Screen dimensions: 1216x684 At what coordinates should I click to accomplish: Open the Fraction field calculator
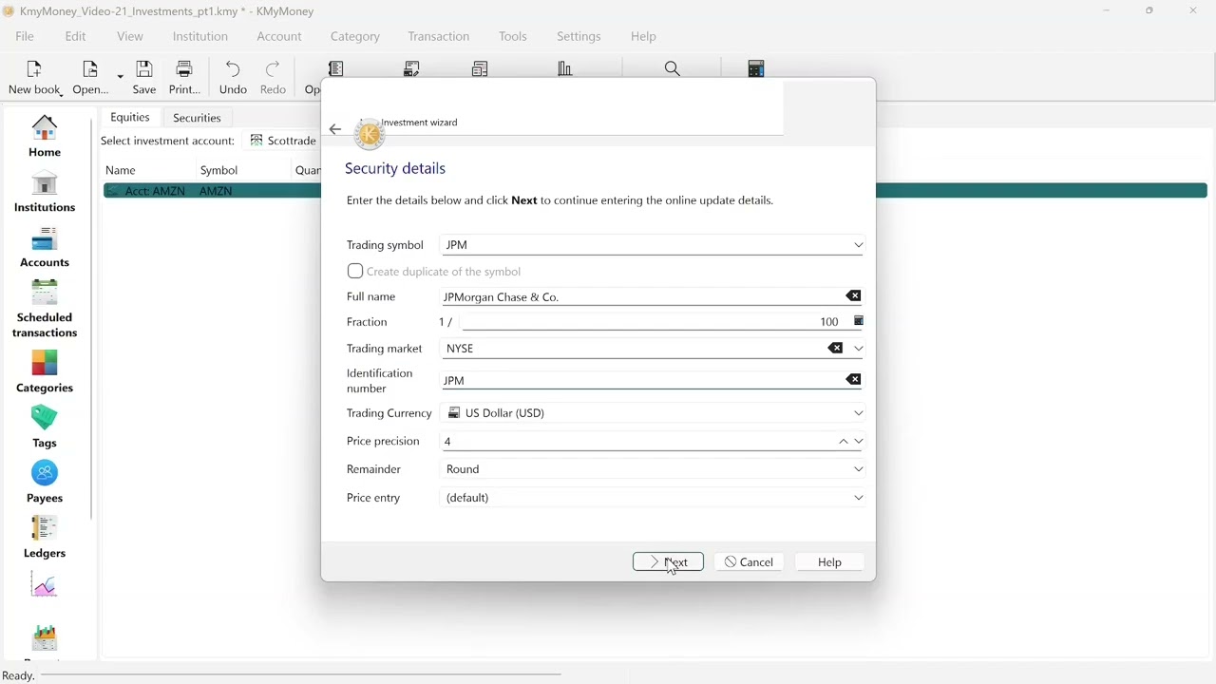coord(859,321)
